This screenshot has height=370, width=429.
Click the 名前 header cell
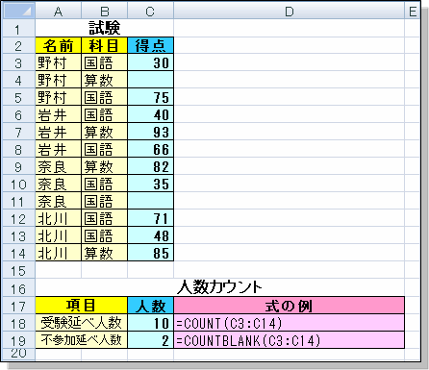click(x=58, y=45)
